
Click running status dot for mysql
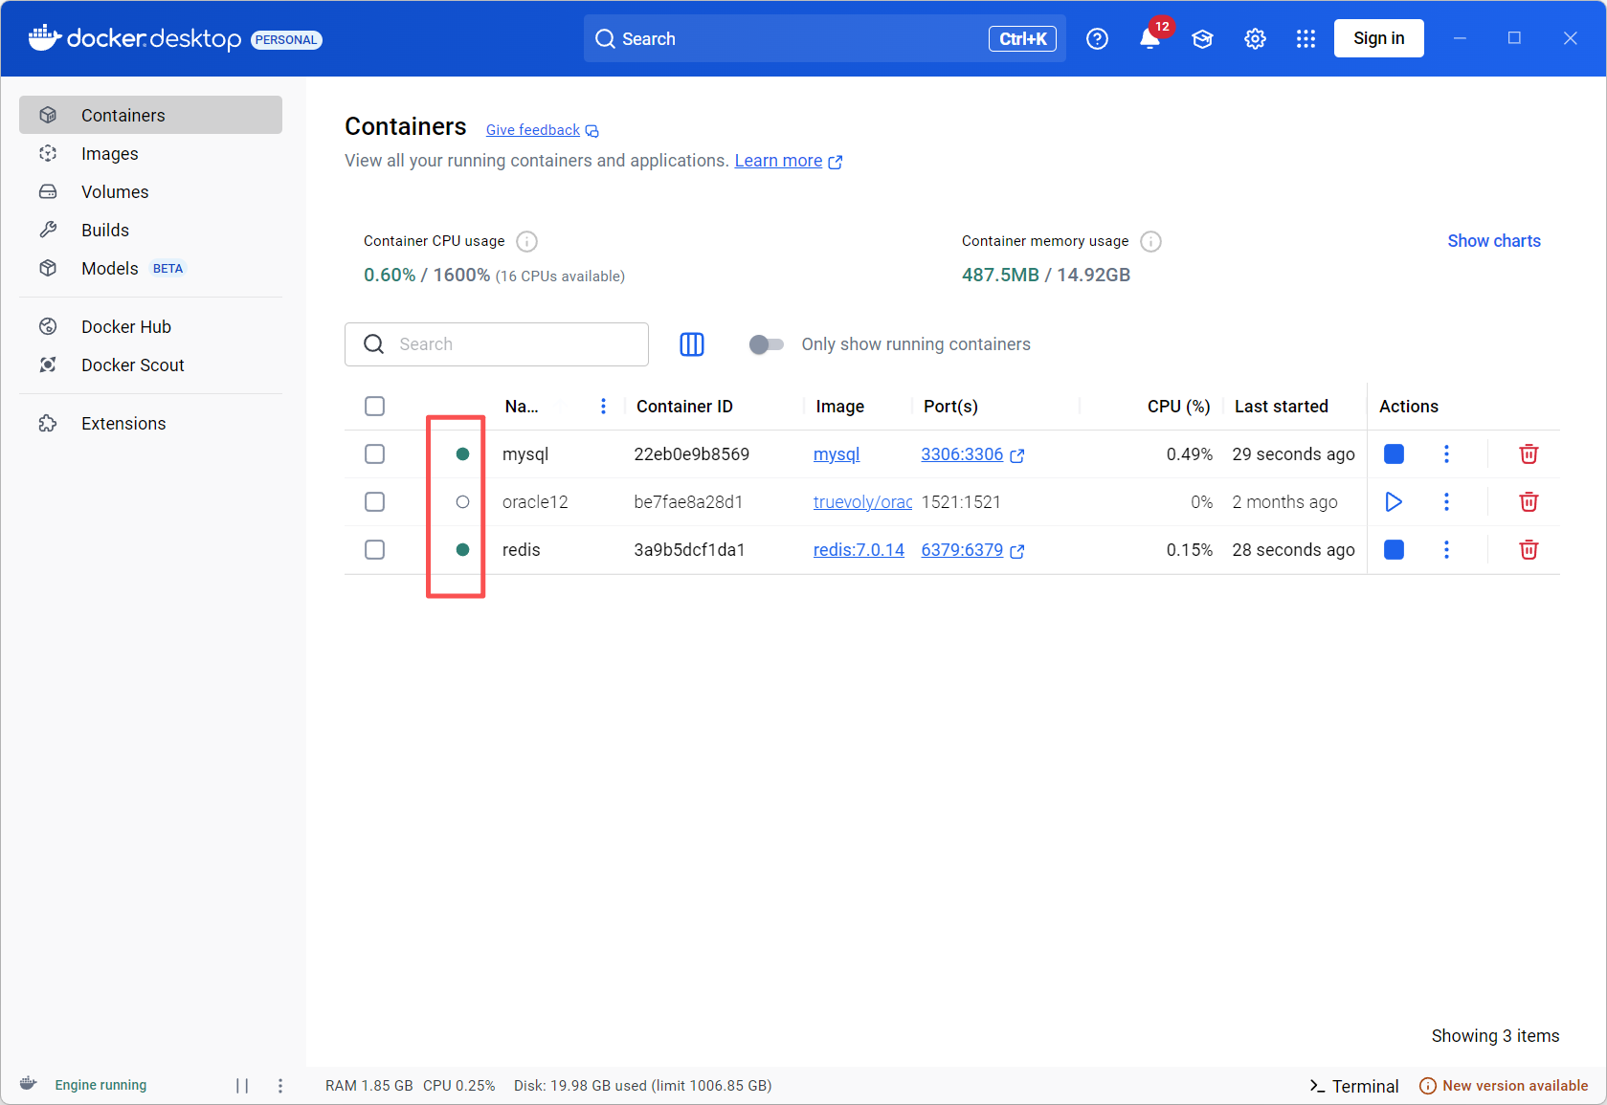pyautogui.click(x=462, y=454)
